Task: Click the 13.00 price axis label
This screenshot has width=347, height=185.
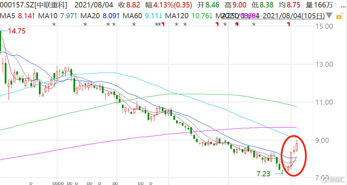Action: pyautogui.click(x=324, y=64)
